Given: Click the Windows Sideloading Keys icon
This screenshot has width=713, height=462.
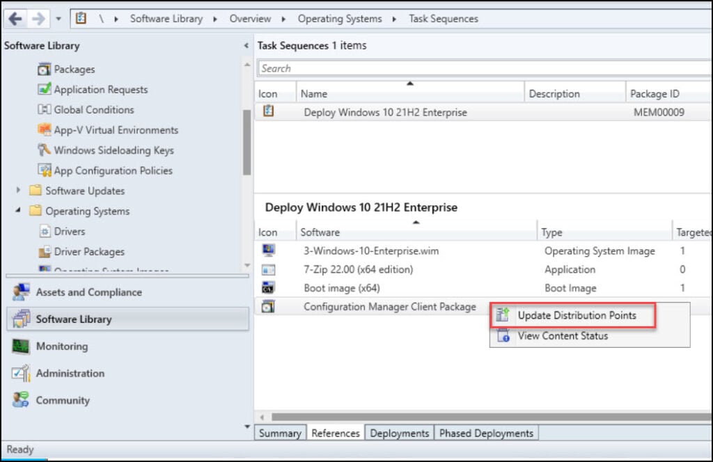Looking at the screenshot, I should 44,150.
